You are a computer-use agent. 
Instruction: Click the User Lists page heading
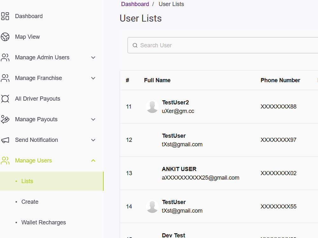(141, 18)
